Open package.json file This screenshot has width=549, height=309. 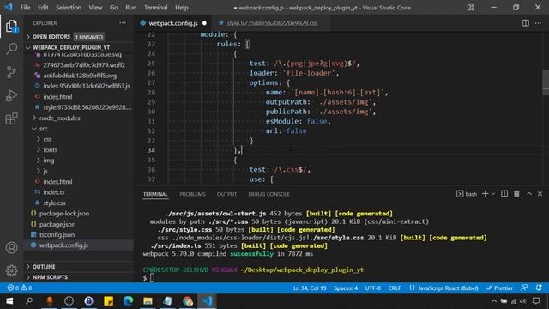(57, 224)
